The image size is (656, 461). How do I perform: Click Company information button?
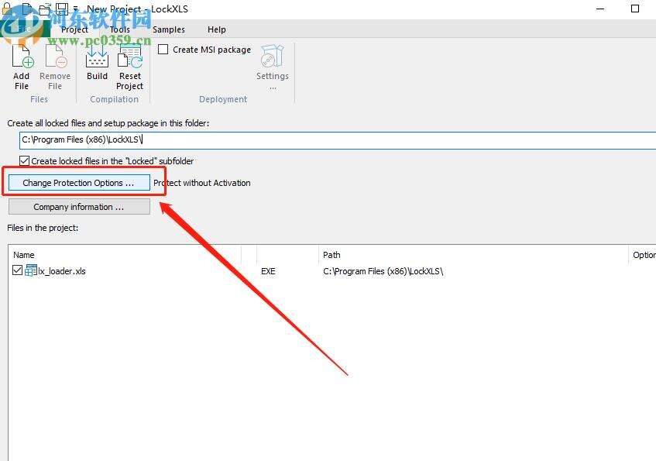click(x=79, y=207)
